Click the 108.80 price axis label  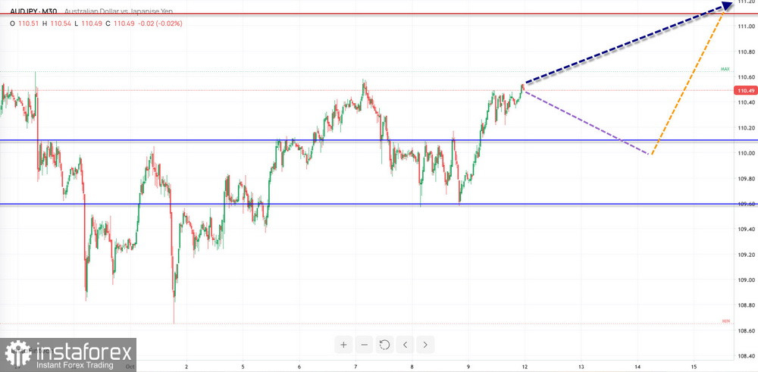(x=746, y=305)
